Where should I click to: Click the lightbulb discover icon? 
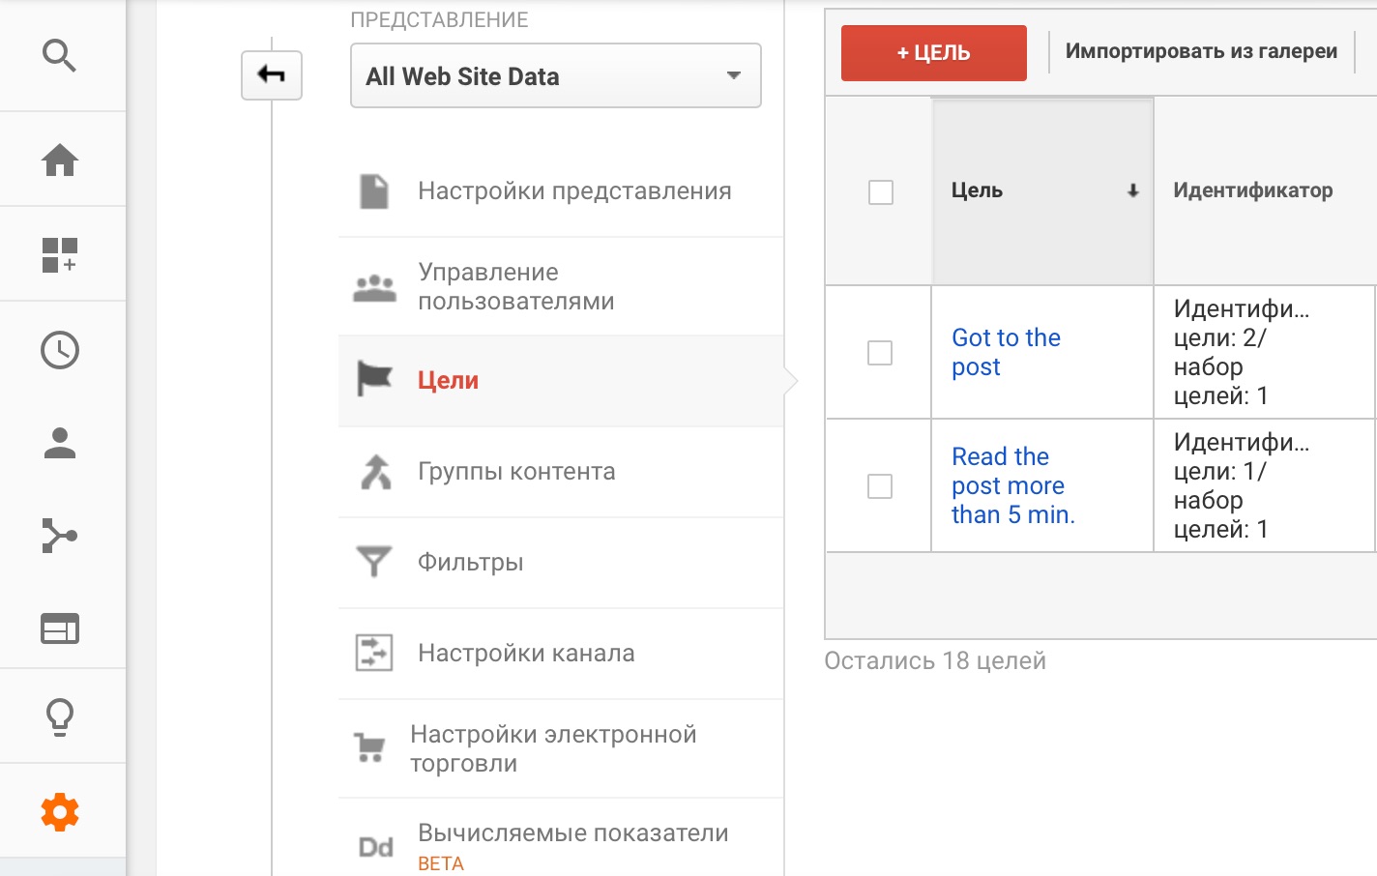[61, 716]
